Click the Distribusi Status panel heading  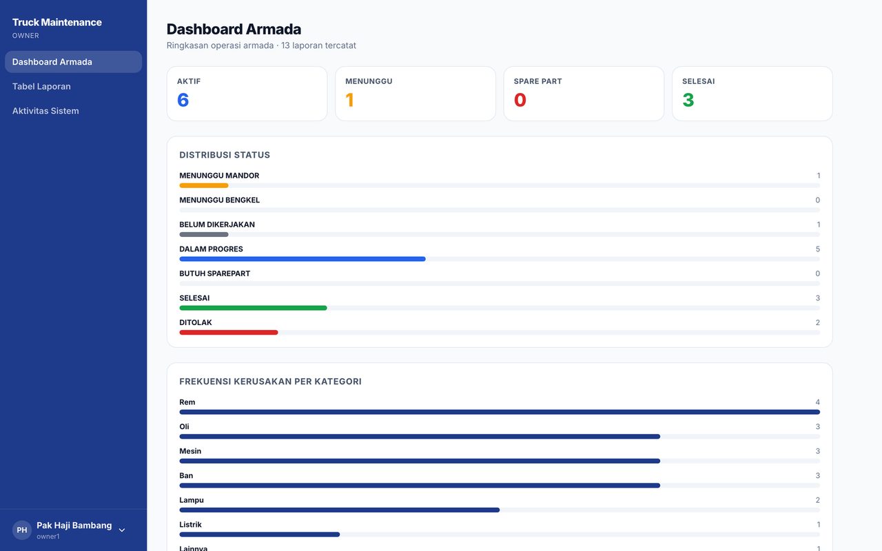tap(225, 155)
